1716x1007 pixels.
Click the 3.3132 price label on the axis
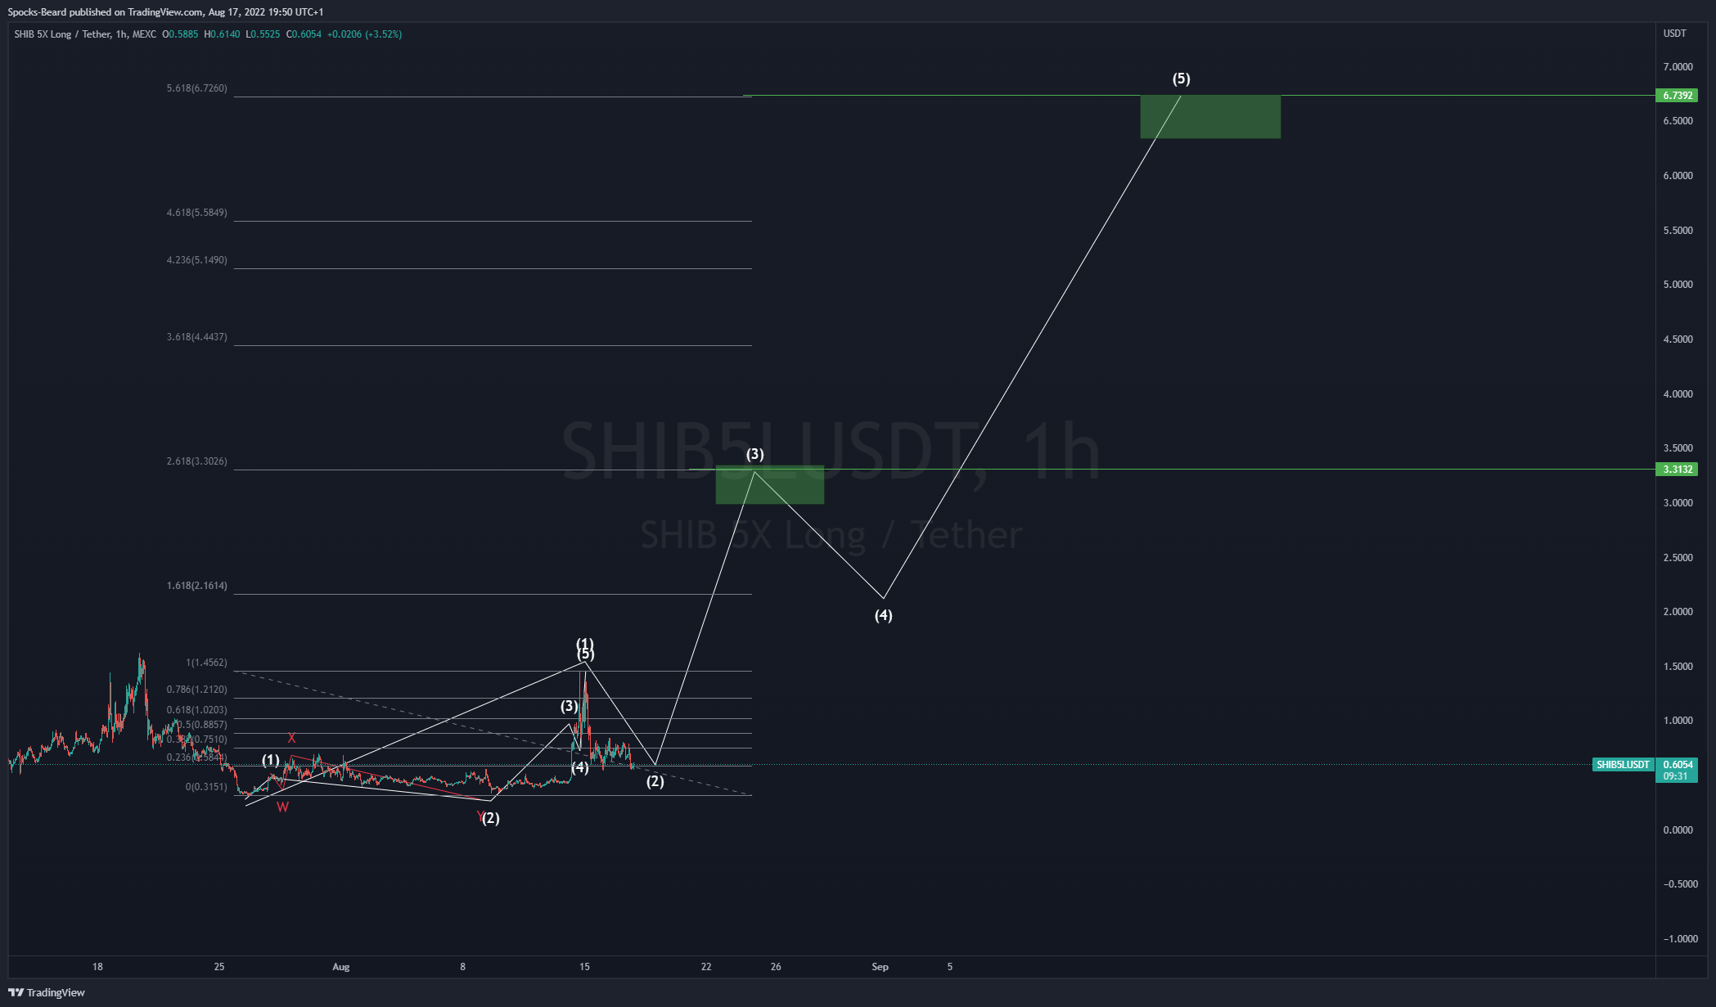pos(1677,470)
